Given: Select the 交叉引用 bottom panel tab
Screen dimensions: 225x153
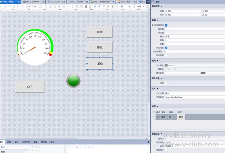Looking at the screenshot, I should click(x=26, y=142).
